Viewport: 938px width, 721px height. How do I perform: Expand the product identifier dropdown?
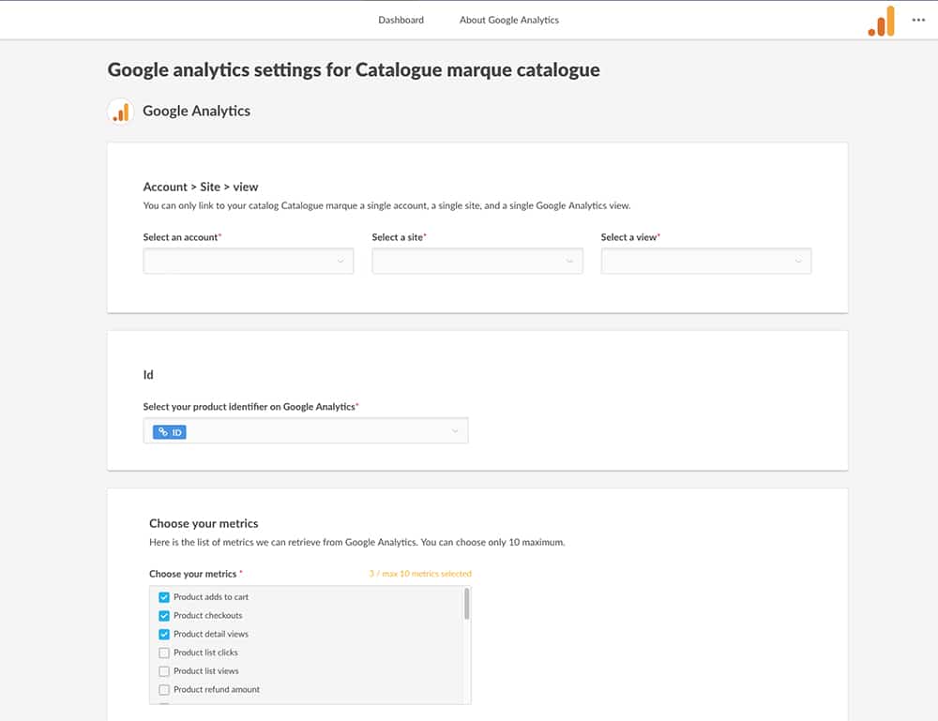(x=306, y=431)
